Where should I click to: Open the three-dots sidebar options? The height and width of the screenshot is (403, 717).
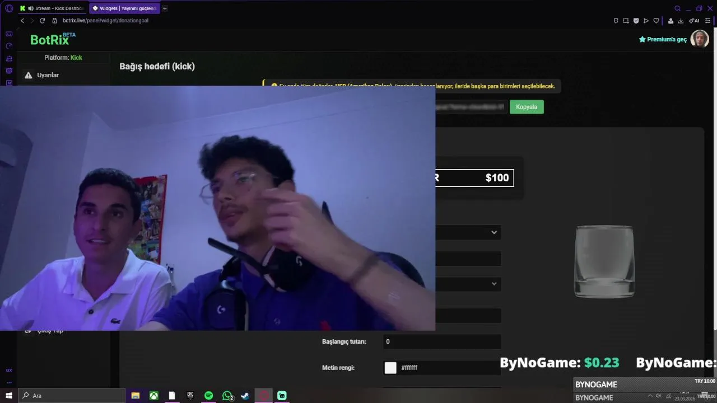coord(9,383)
